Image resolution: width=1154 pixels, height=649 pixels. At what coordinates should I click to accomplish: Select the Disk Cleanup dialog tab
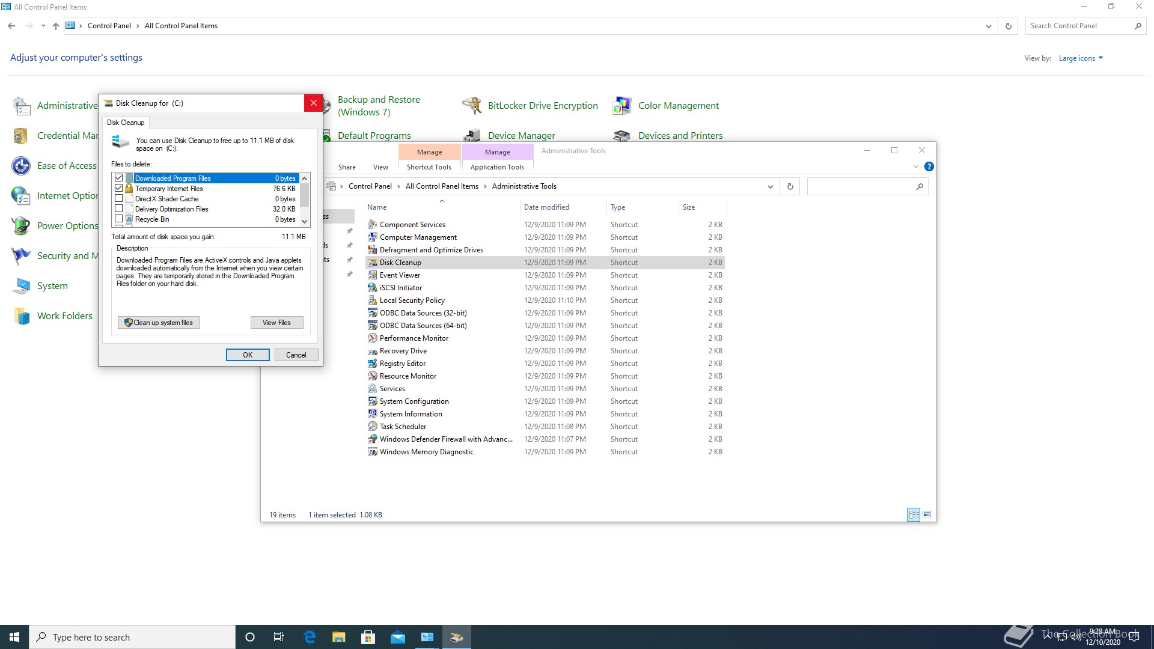(126, 122)
